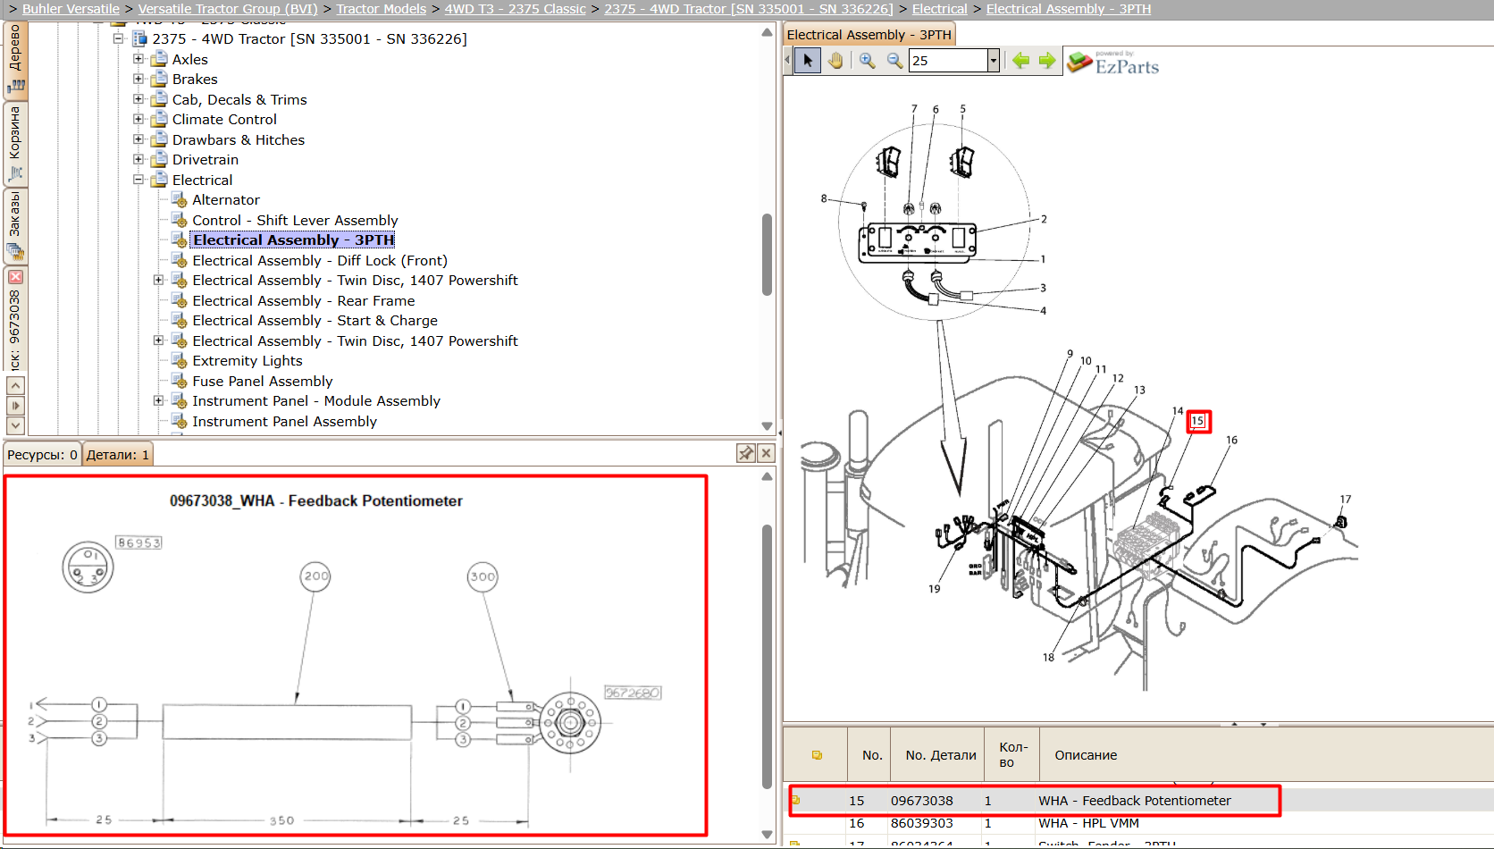Click the zoom in magnifier
Screen dimensions: 1494x849
click(867, 61)
